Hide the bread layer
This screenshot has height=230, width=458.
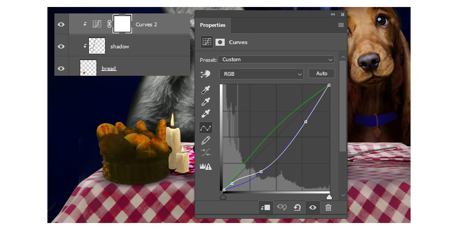[61, 68]
